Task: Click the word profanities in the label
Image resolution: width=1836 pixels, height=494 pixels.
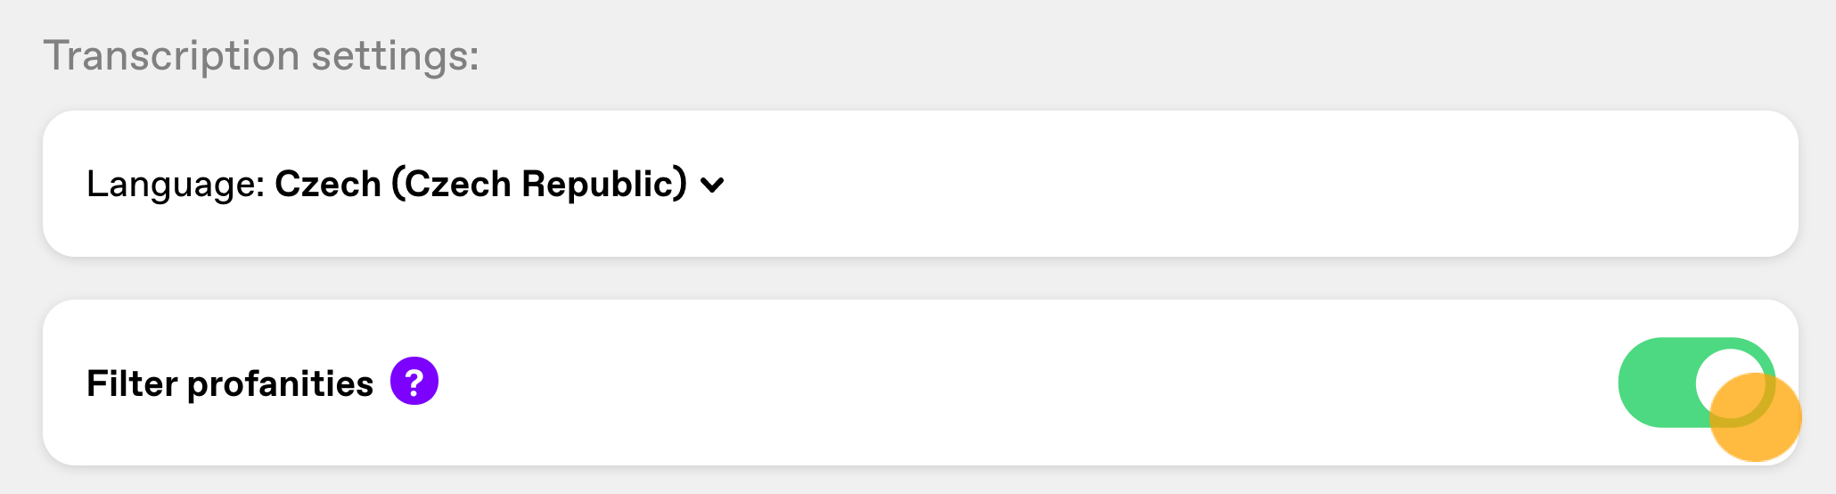Action: coord(280,384)
